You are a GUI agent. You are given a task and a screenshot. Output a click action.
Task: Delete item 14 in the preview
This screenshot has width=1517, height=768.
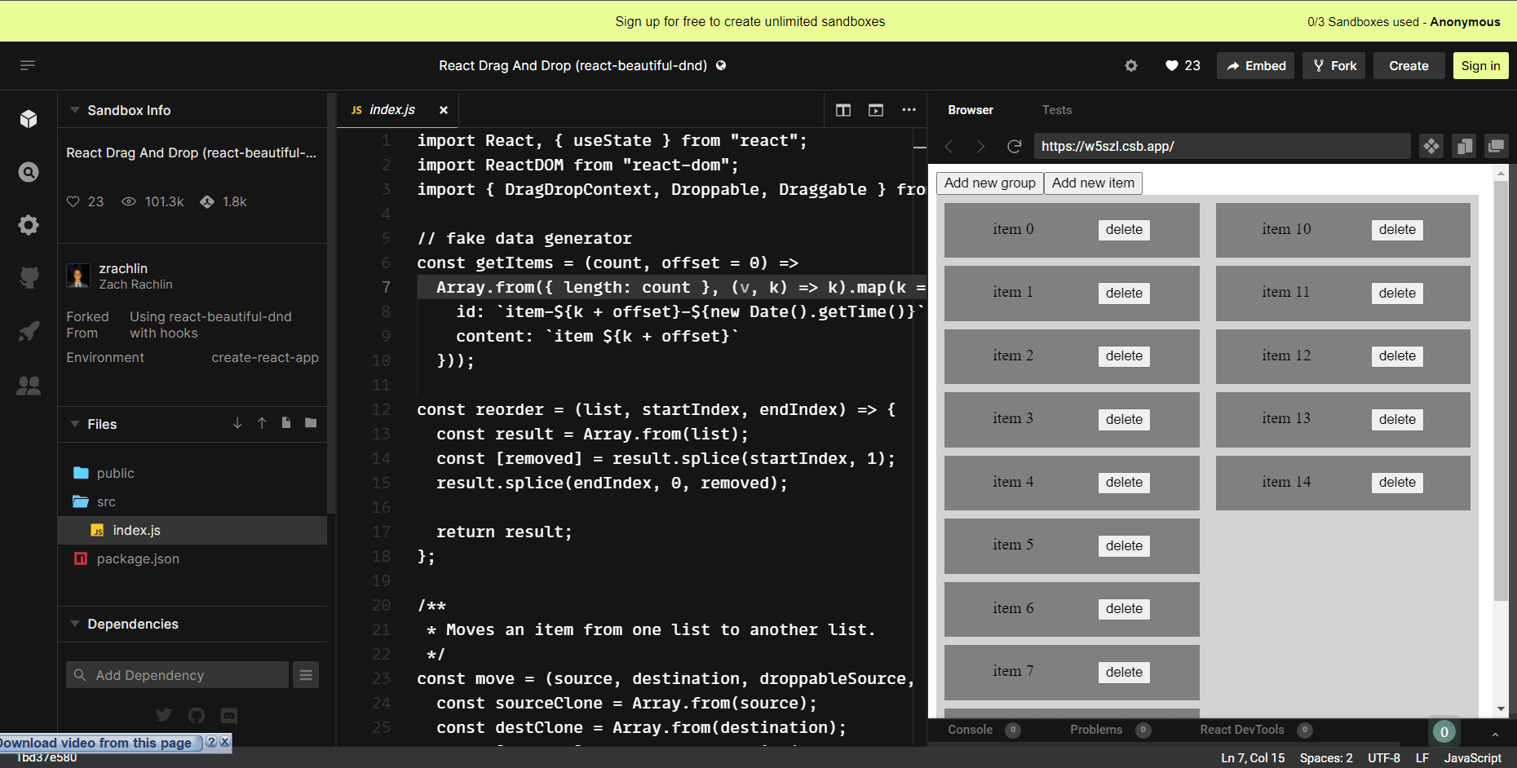tap(1397, 483)
